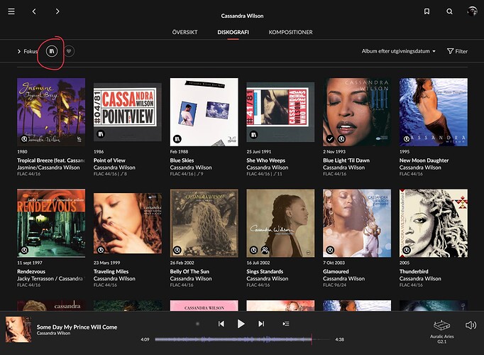Open the Blue Light 'Til Dawn title link

[346, 160]
